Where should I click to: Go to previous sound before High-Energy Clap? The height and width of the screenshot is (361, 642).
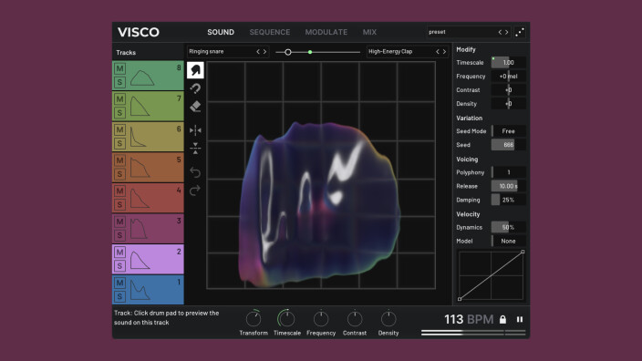pos(438,52)
